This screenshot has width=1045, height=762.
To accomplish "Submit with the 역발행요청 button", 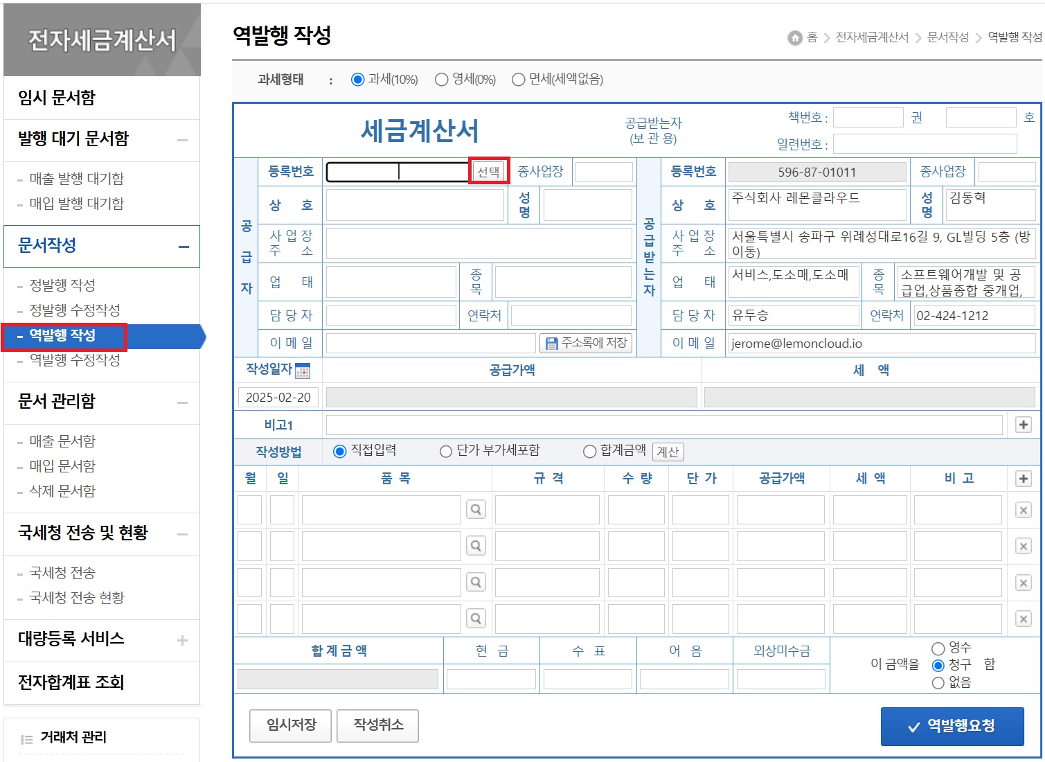I will (952, 726).
